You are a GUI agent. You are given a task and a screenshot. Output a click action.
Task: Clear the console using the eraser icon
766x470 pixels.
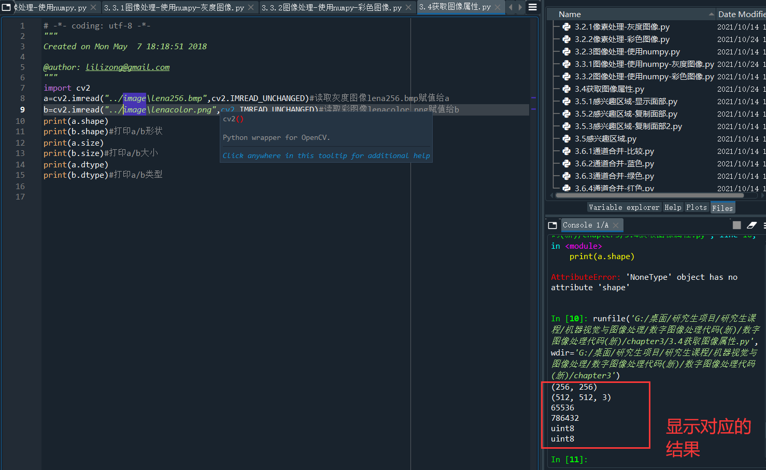point(751,225)
